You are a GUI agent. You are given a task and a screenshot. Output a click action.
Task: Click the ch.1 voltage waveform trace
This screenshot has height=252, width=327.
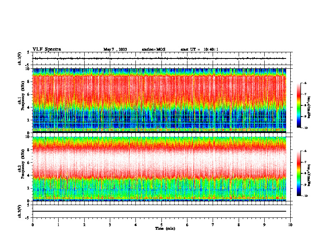159,58
